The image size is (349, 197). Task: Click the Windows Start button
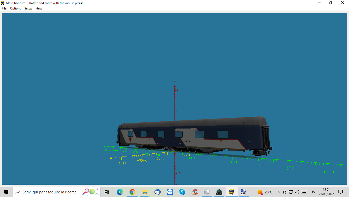pos(6,192)
